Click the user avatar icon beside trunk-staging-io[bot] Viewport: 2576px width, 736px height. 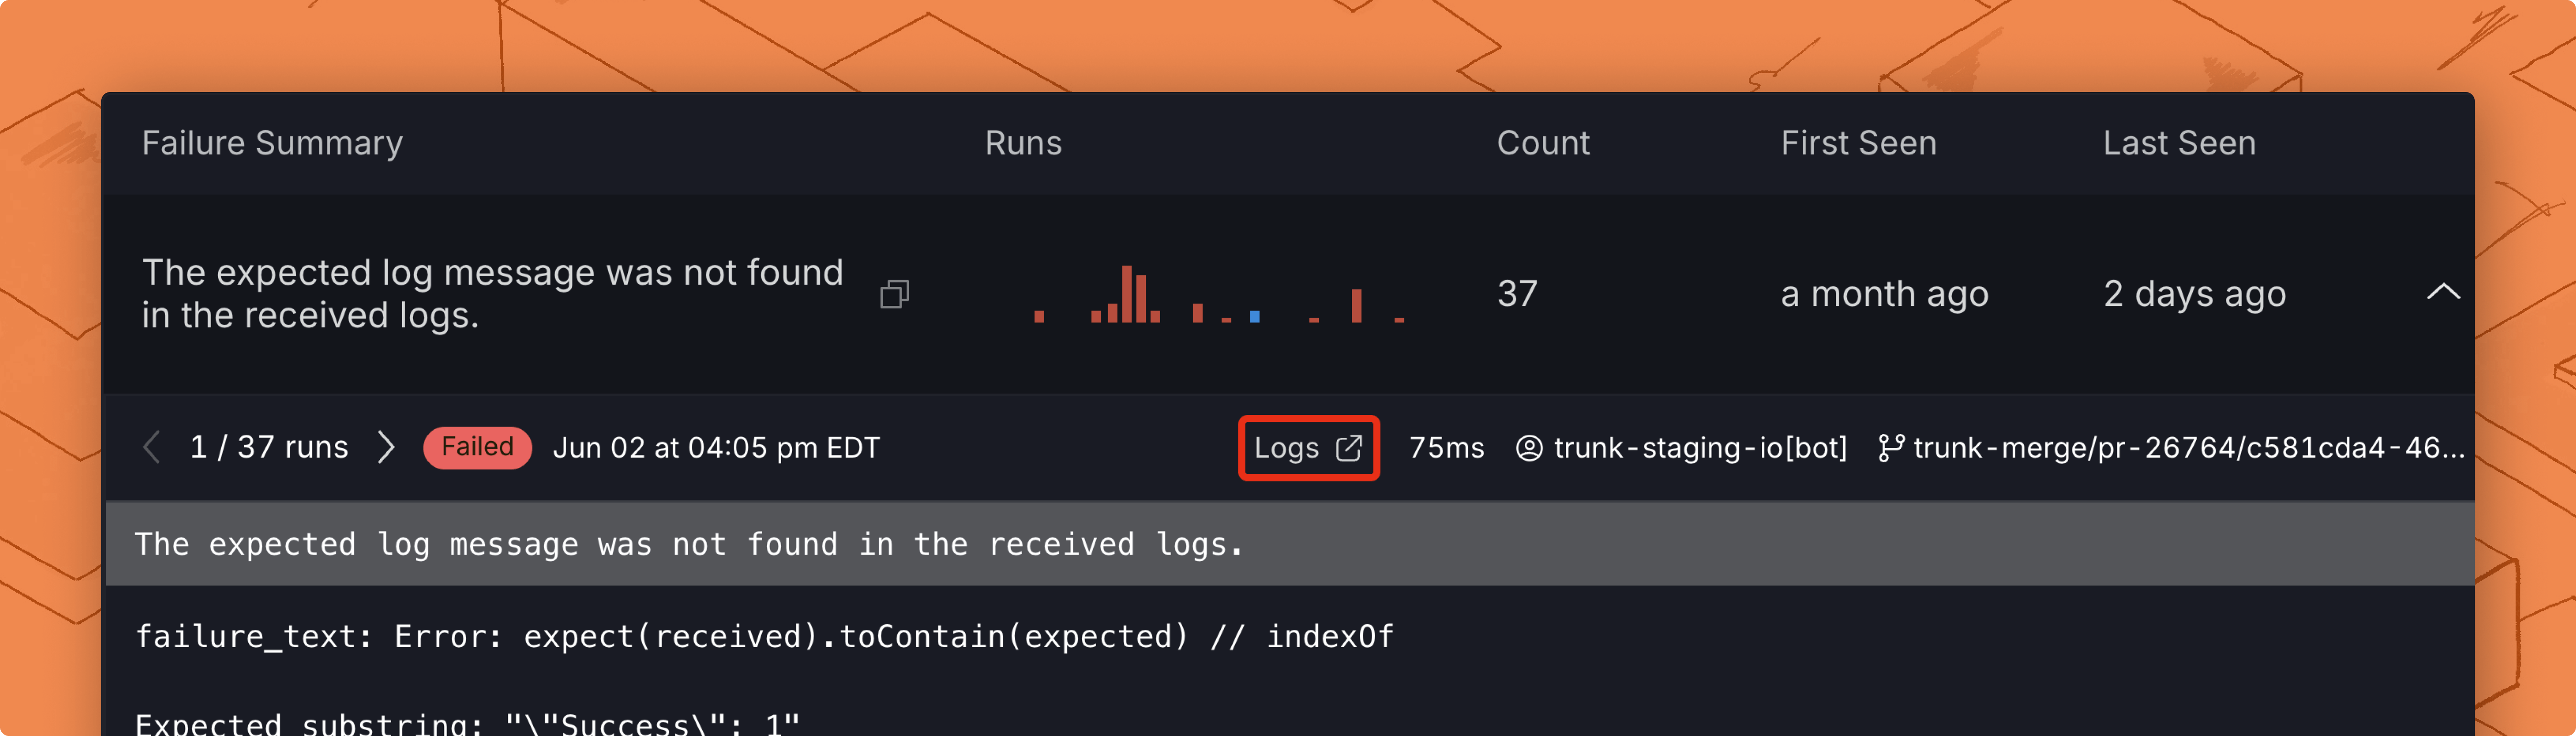[1529, 448]
